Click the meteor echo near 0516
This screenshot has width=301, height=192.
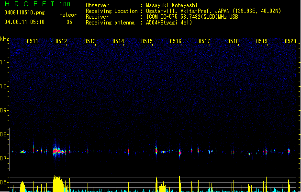tap(180, 152)
